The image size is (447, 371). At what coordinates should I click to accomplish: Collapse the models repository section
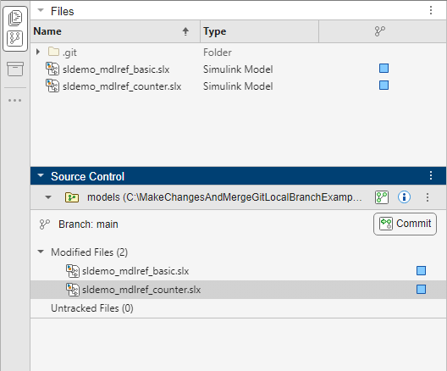pyautogui.click(x=48, y=197)
